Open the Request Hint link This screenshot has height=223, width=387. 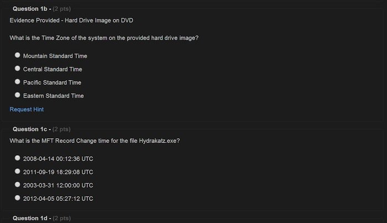pyautogui.click(x=27, y=109)
